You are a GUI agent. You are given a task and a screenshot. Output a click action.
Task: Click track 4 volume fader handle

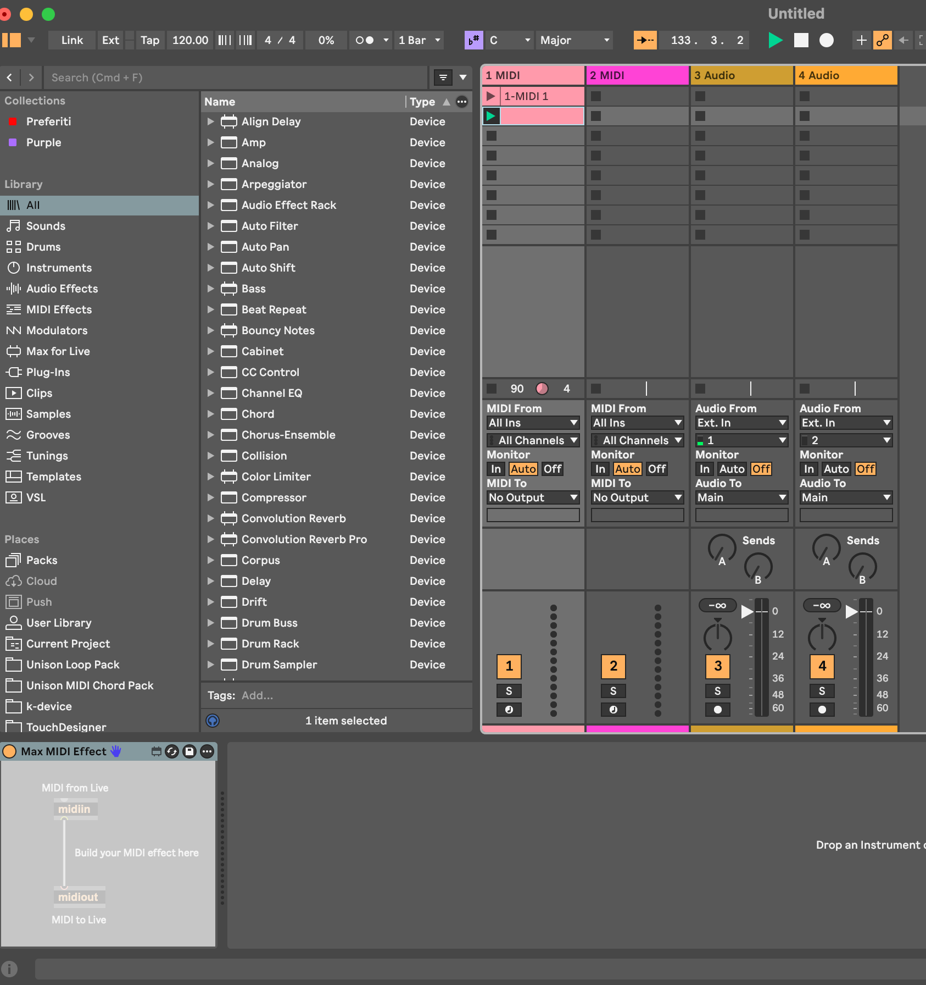pos(852,611)
